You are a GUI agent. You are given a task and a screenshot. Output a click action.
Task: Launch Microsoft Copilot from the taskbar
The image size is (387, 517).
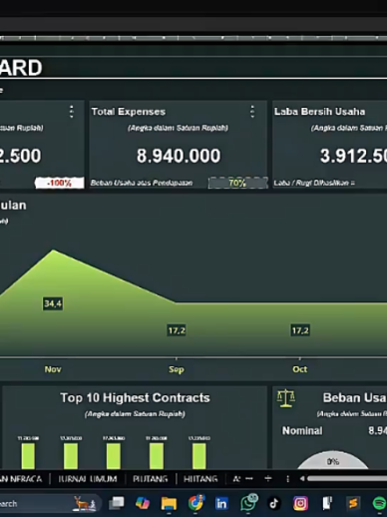143,503
